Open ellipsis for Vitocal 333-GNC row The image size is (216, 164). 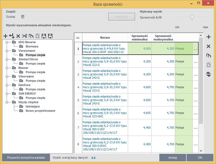point(196,113)
